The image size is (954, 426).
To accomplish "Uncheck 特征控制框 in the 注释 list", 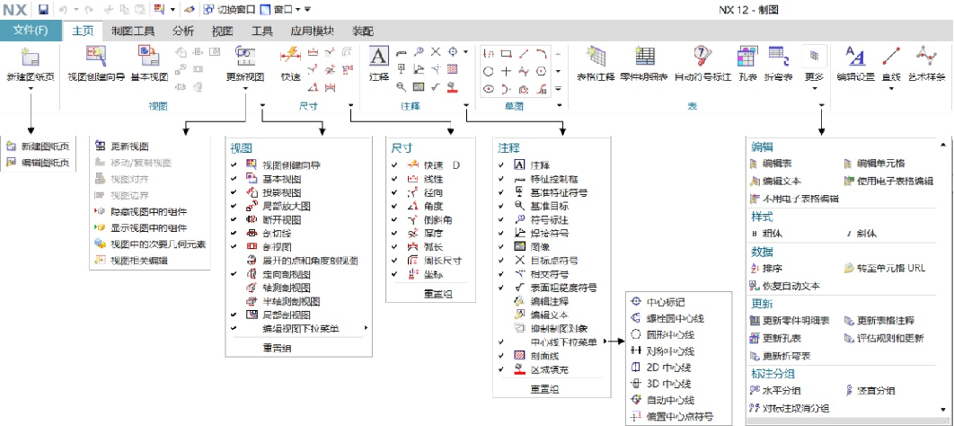I will 500,179.
